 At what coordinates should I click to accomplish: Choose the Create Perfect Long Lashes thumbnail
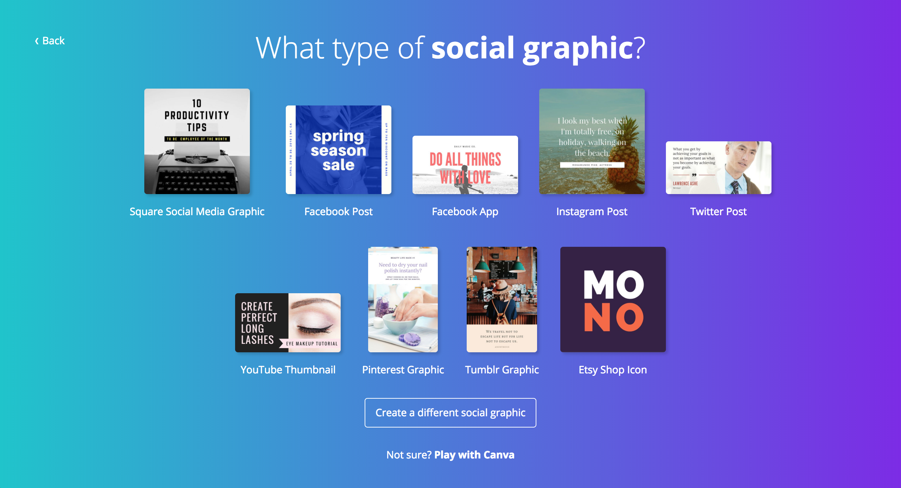click(x=288, y=323)
